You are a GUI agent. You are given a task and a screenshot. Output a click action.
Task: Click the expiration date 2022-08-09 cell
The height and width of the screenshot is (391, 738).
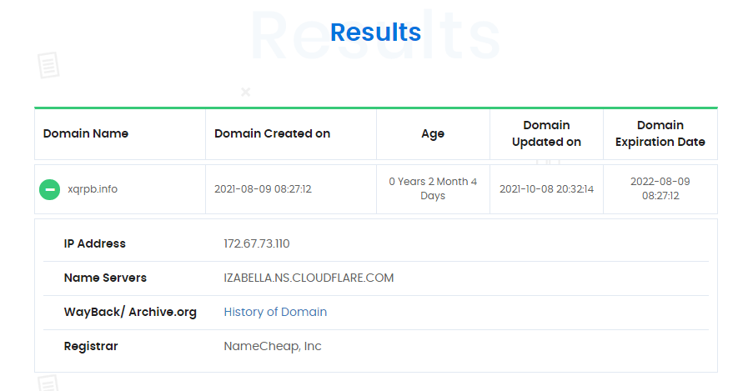click(x=660, y=188)
